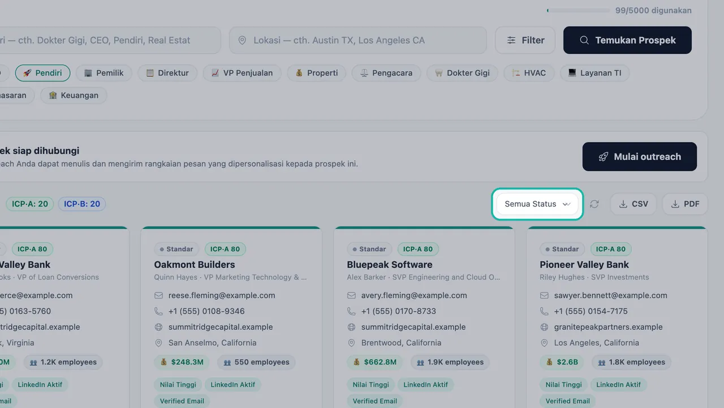Screen dimensions: 724x408
Task: Click the Oakmont Builders company name
Action: 195,264
